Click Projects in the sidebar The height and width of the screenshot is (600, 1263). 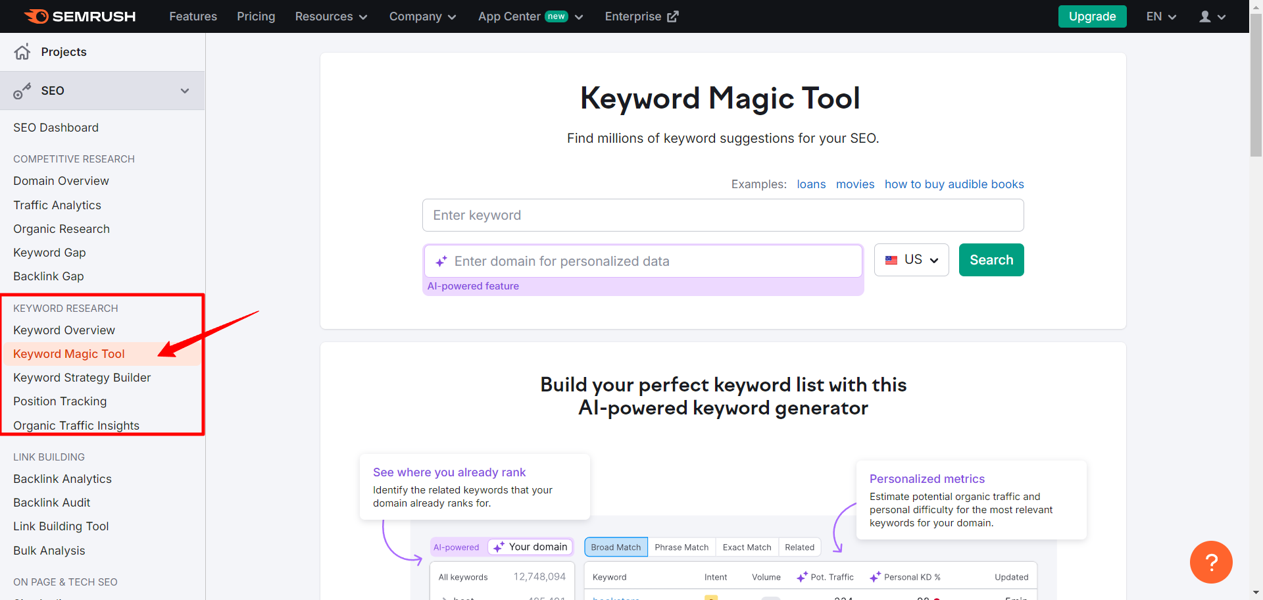click(x=64, y=52)
